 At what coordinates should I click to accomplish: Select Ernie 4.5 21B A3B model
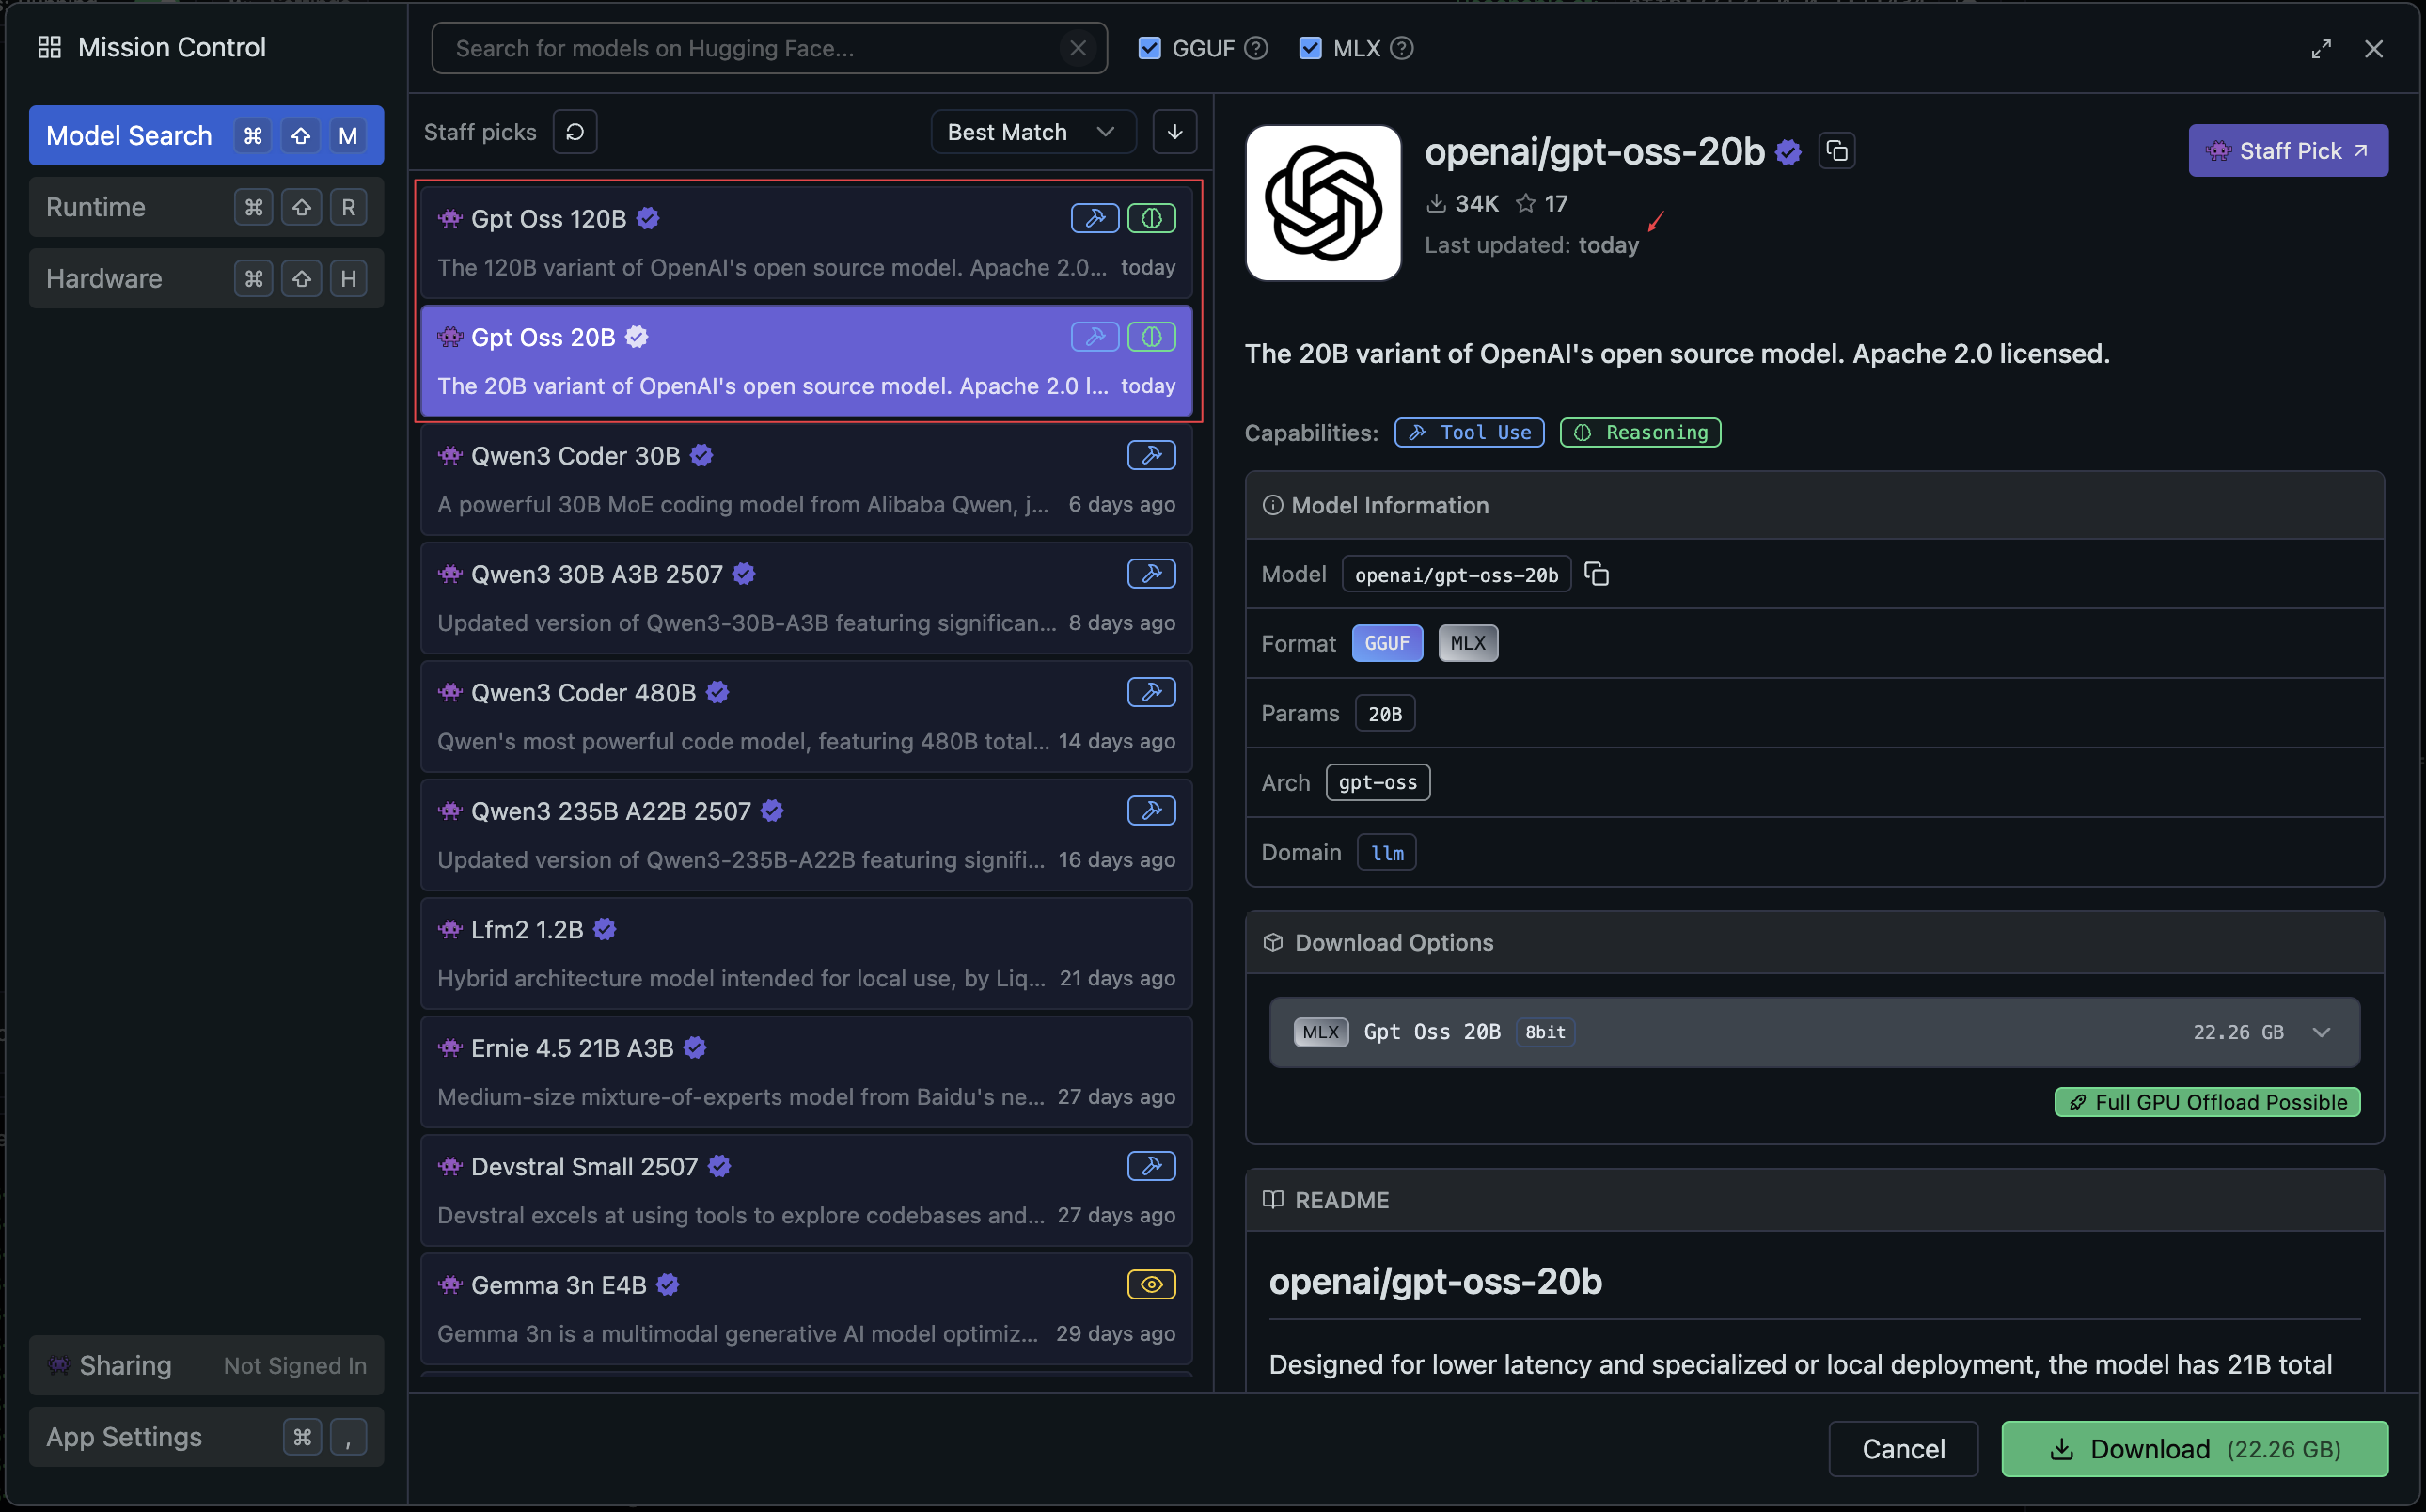(x=806, y=1072)
